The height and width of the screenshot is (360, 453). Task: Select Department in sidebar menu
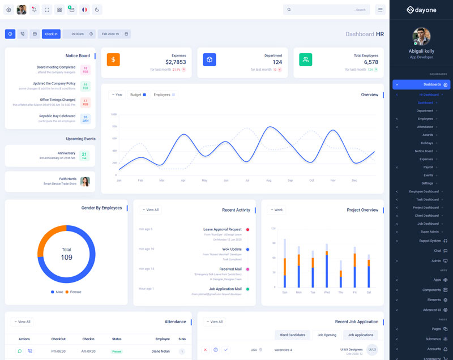pyautogui.click(x=425, y=111)
